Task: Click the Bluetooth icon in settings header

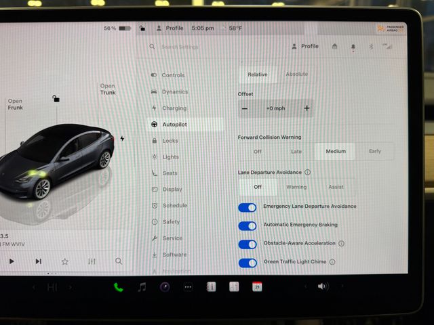Action: pyautogui.click(x=371, y=47)
